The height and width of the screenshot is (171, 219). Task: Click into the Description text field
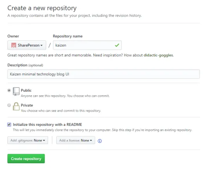click(x=103, y=74)
